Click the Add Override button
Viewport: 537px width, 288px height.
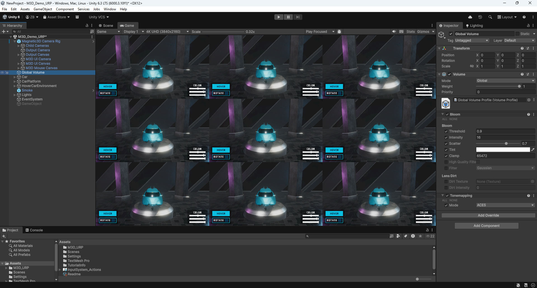[x=488, y=215]
